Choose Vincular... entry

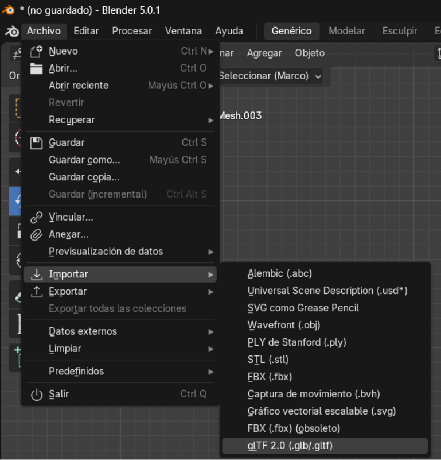coord(120,218)
